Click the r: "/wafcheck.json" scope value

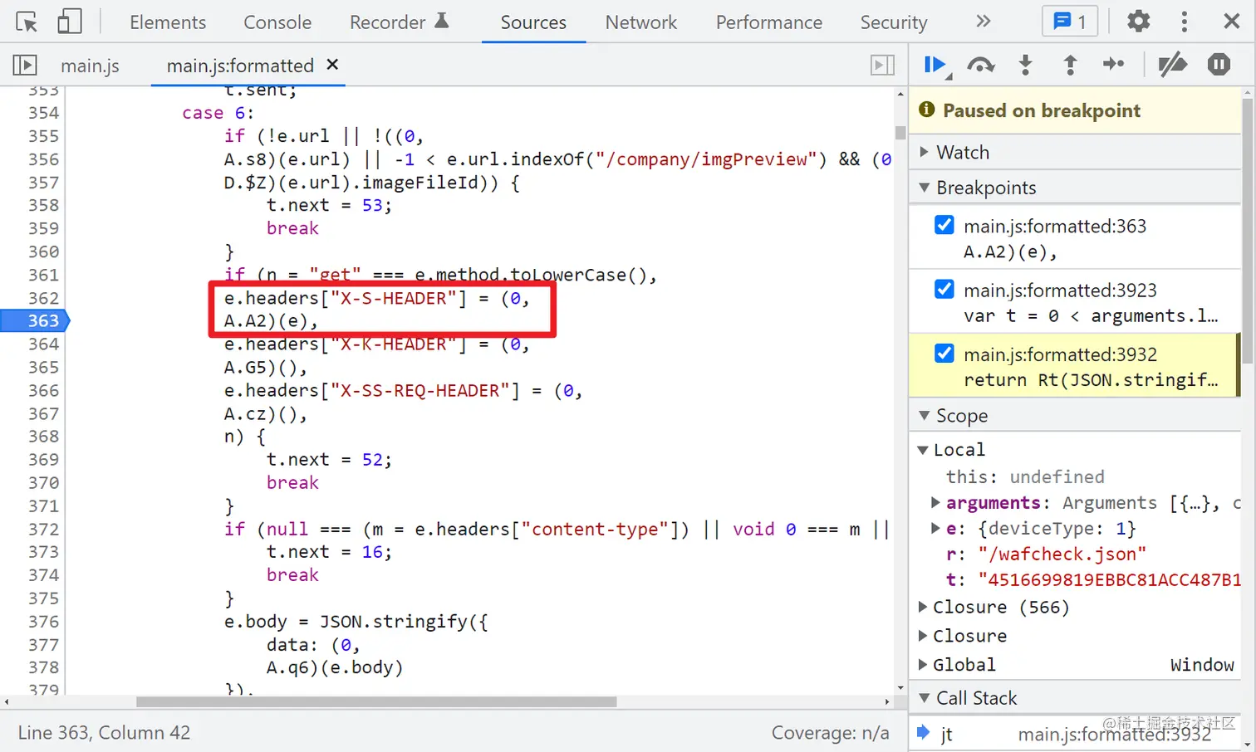tap(1046, 554)
